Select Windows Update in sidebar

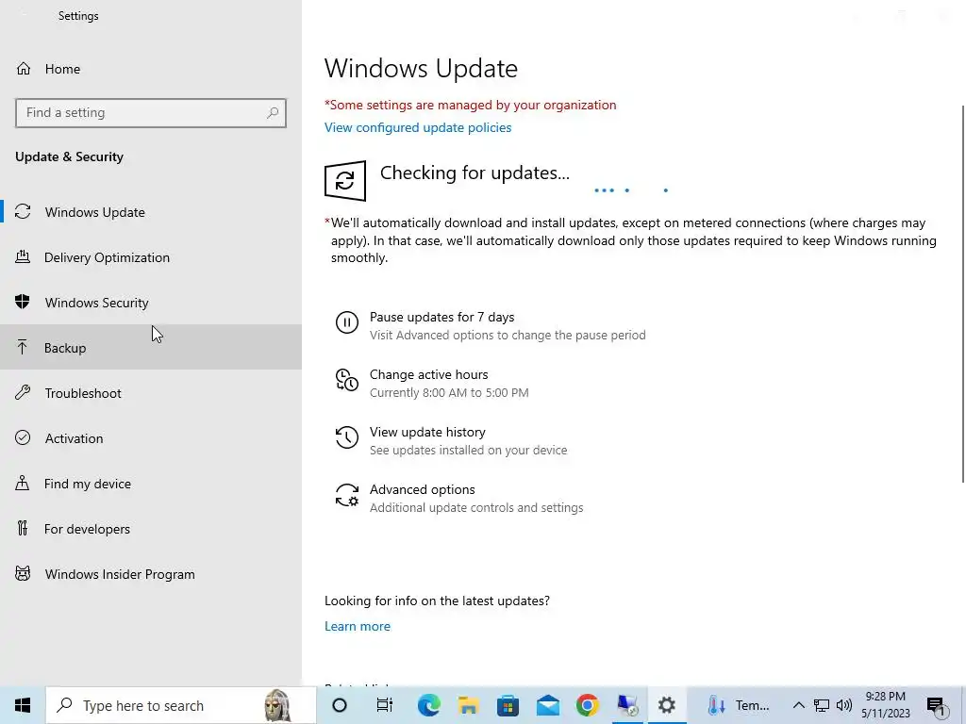click(x=151, y=212)
